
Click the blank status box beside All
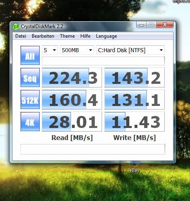pyautogui.click(x=103, y=61)
